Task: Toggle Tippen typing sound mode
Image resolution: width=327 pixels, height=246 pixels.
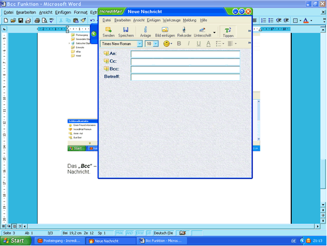Action: (228, 33)
